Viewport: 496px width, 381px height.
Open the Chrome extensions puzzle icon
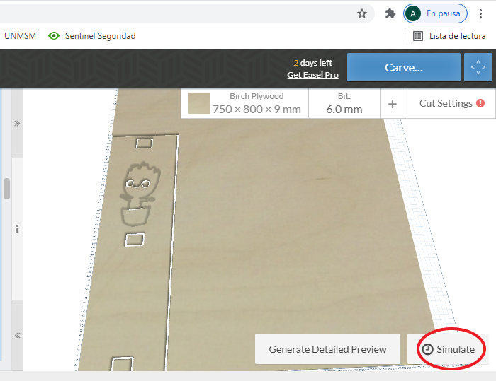pyautogui.click(x=390, y=13)
